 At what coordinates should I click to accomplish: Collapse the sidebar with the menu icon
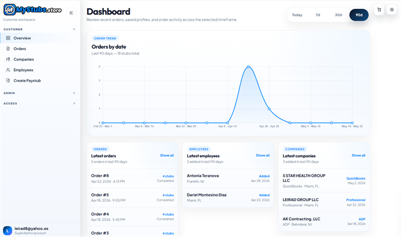(71, 13)
